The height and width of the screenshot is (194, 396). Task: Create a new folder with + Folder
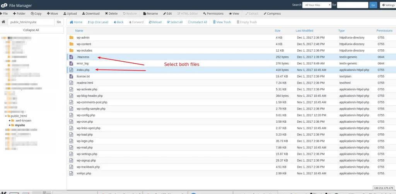(19, 13)
